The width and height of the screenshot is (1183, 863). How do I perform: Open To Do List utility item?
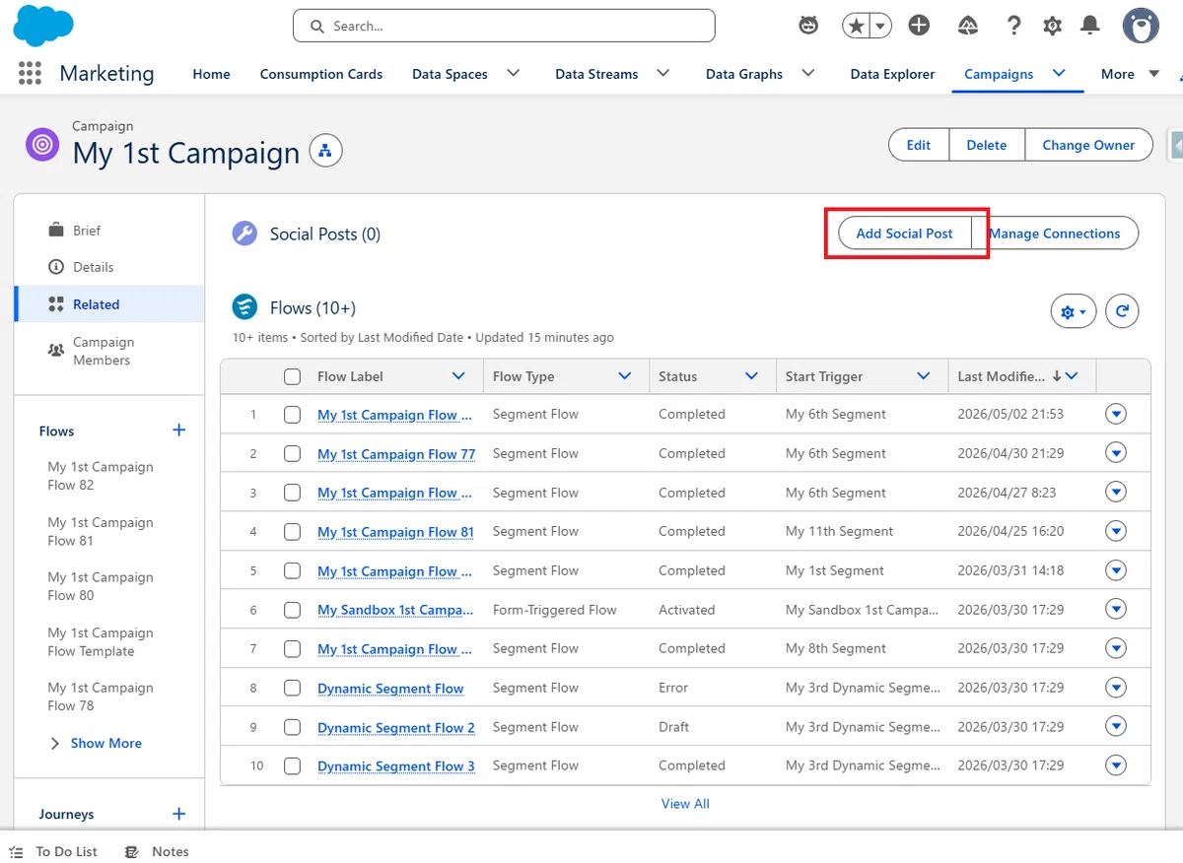54,851
